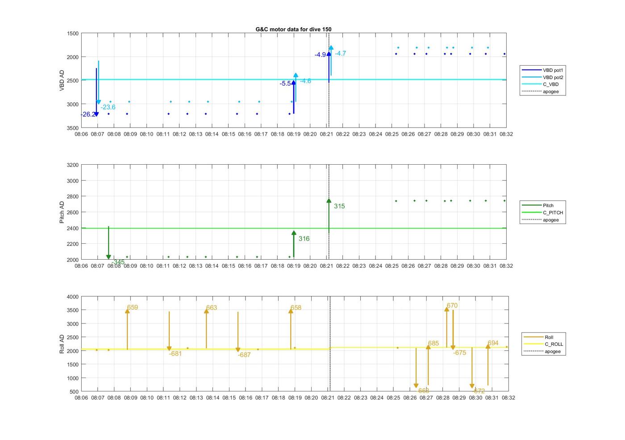Click the 'apogee' entry in the VBD legend
Image resolution: width=625 pixels, height=440 pixels.
pos(540,91)
